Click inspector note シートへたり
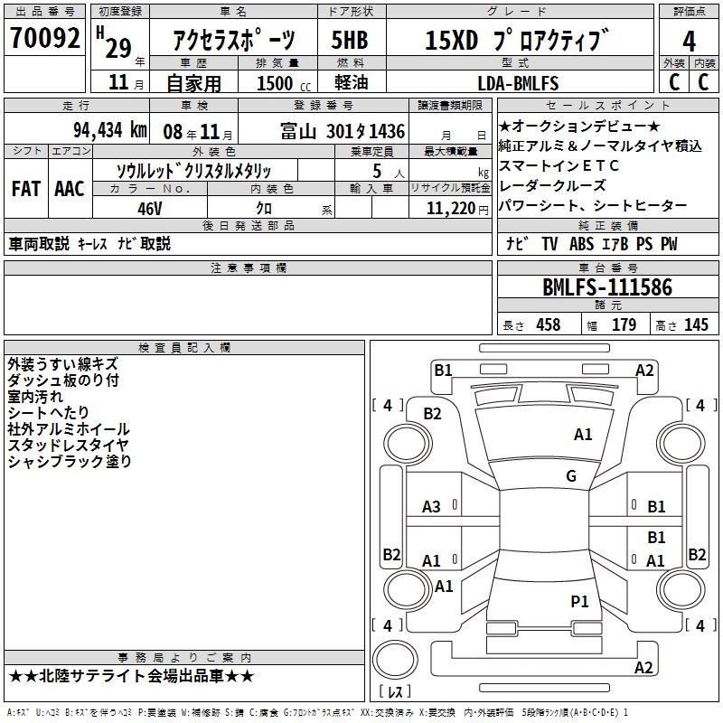This screenshot has height=723, width=723. pos(48,413)
